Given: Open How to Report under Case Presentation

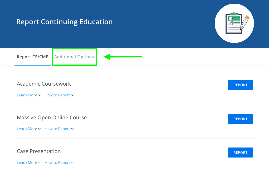Looking at the screenshot, I should pyautogui.click(x=59, y=163).
